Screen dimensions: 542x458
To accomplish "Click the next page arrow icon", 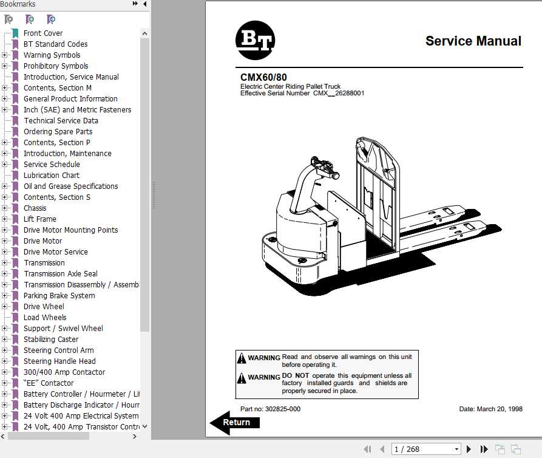I will click(x=469, y=449).
